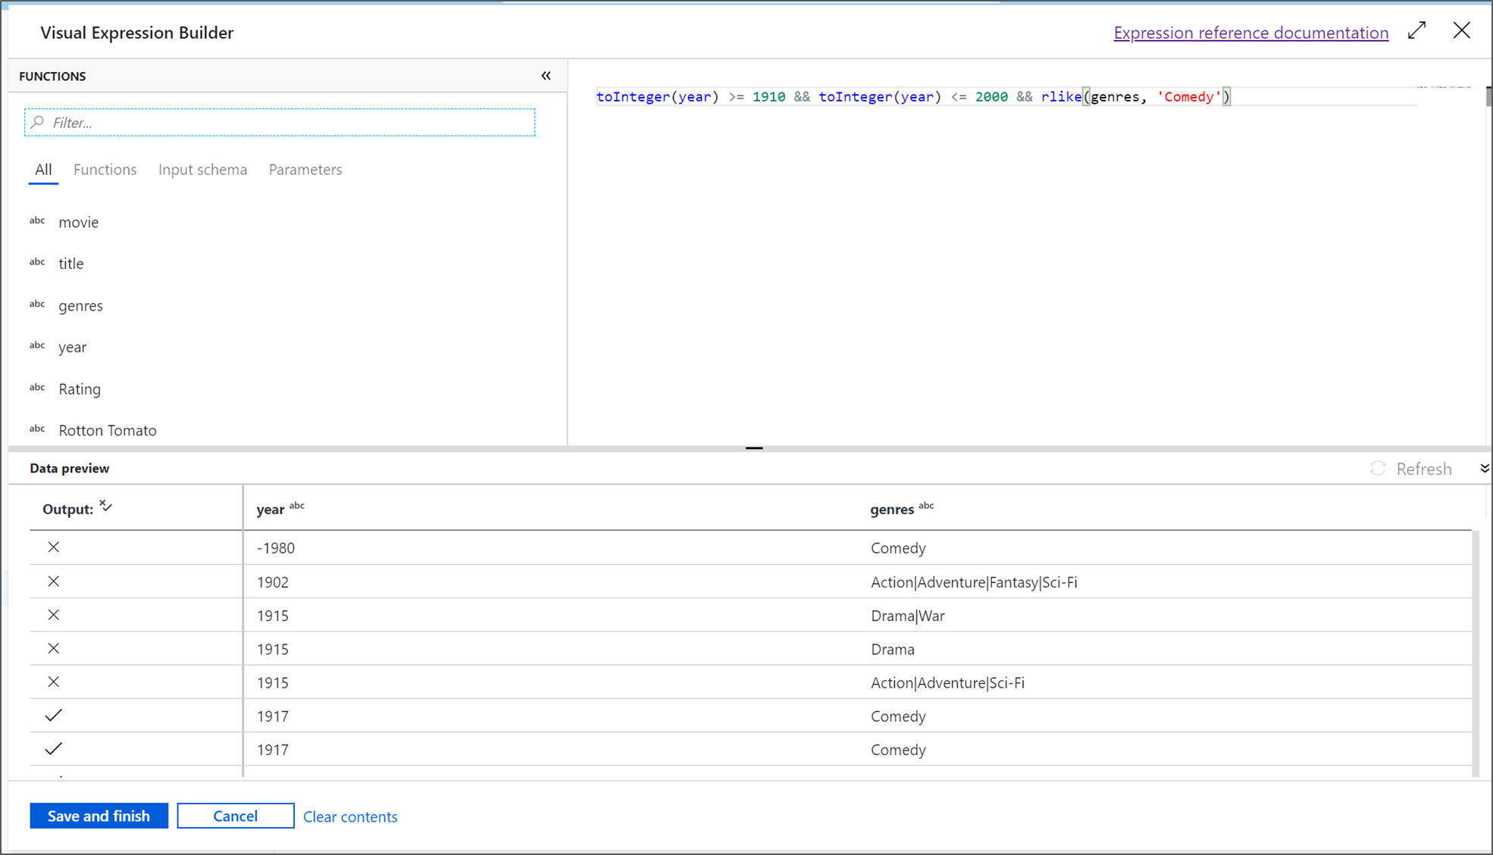Click the expand to fullscreen icon
Image resolution: width=1493 pixels, height=855 pixels.
[x=1416, y=31]
